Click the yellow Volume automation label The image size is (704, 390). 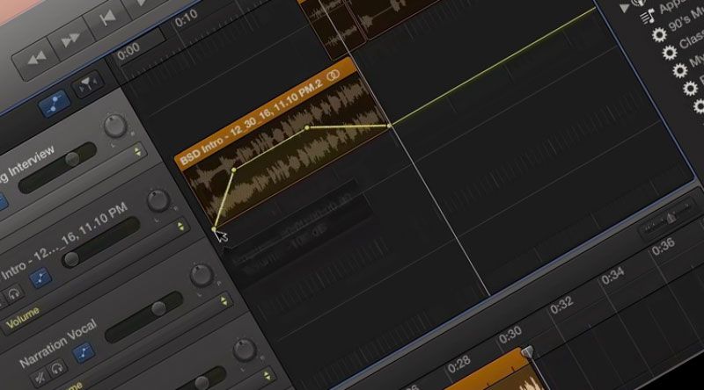(x=23, y=318)
